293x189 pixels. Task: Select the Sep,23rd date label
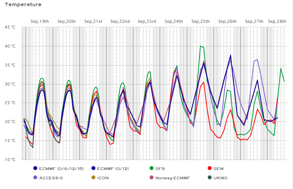[147, 21]
